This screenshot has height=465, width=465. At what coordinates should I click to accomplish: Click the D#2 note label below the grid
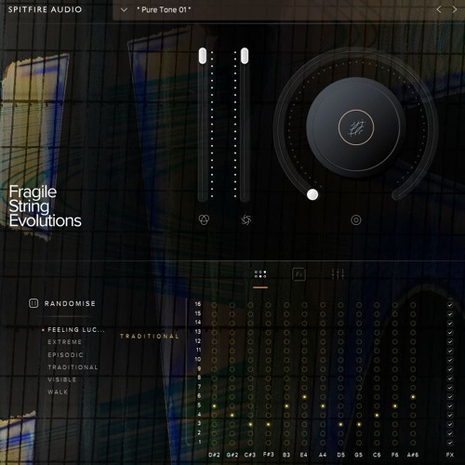coord(214,455)
